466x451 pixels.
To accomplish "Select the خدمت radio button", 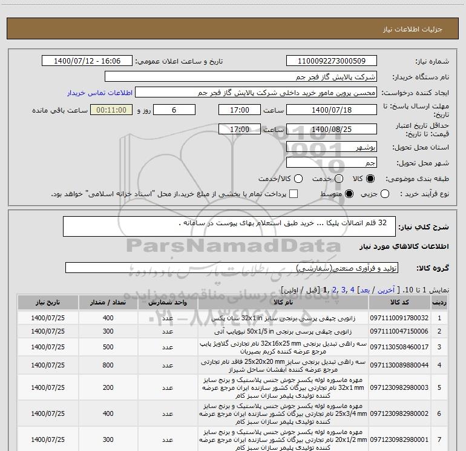I will click(338, 179).
